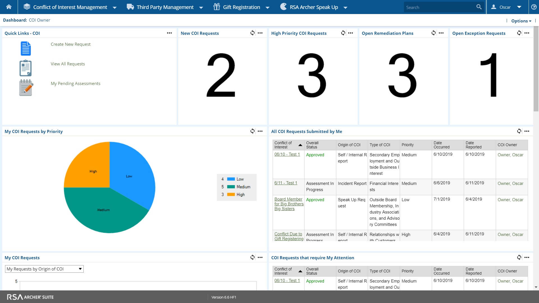Click the search magnifier icon
This screenshot has height=303, width=539.
[x=479, y=7]
